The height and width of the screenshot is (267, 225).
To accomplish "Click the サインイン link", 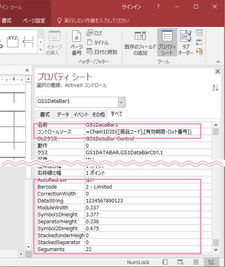I will point(131,7).
